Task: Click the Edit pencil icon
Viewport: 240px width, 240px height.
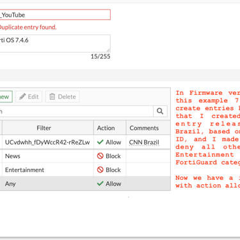Action: coord(22,97)
